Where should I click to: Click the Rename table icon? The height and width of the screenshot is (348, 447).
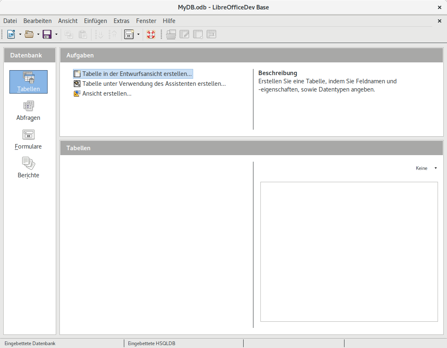coord(211,34)
